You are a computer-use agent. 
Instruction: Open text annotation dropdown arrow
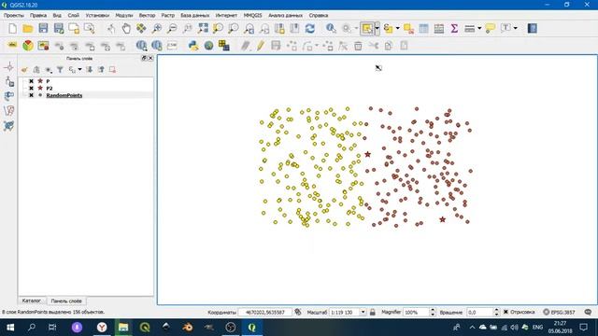click(x=516, y=29)
